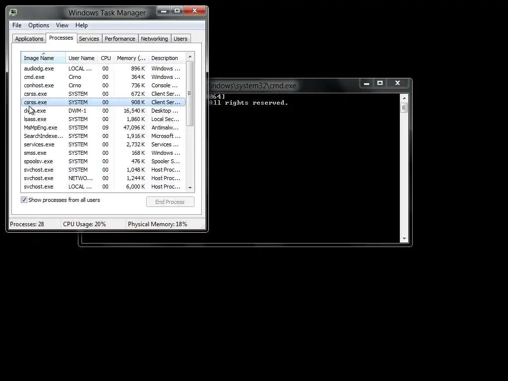This screenshot has width=508, height=381.
Task: Sort processes by CPU column header
Action: coord(106,58)
